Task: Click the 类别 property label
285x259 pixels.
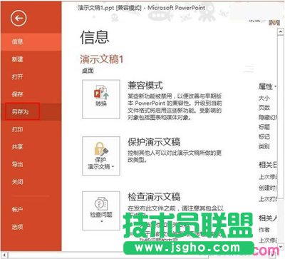Action: (264, 146)
